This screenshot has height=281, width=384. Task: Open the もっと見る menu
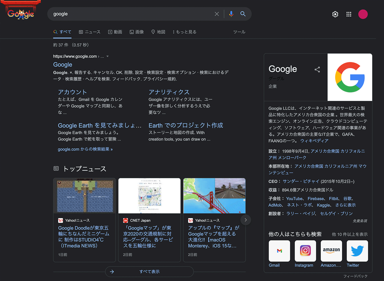(x=185, y=32)
